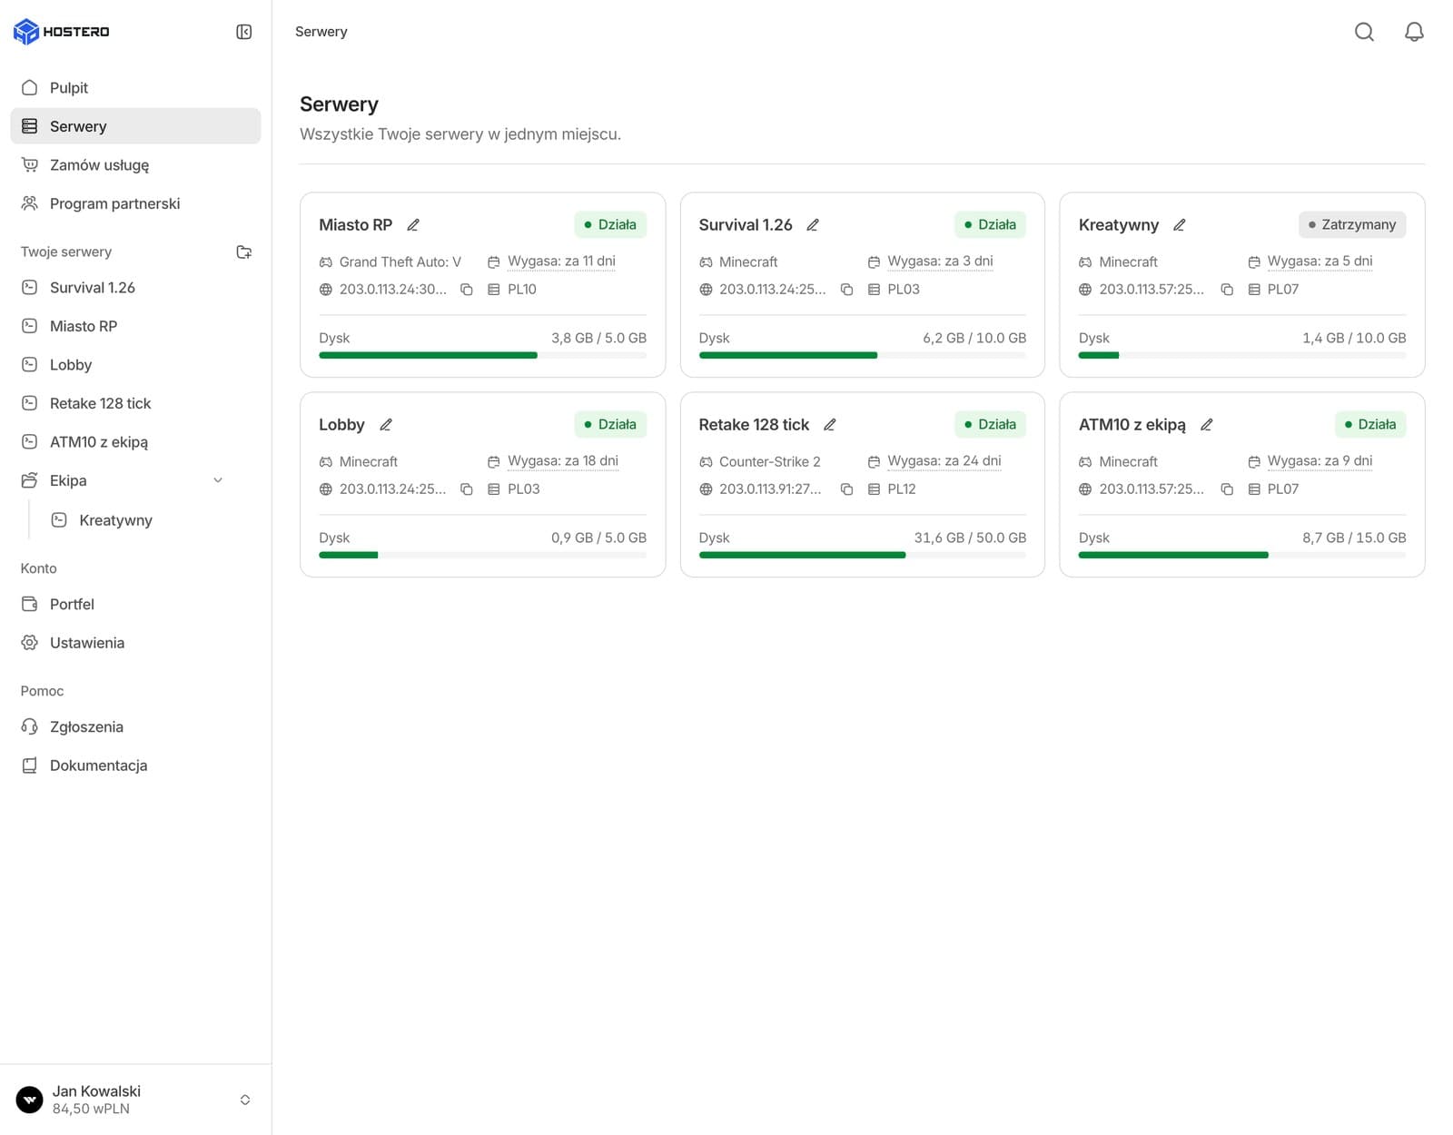This screenshot has height=1135, width=1453.
Task: Select Lobby in sidebar server list
Action: point(135,365)
